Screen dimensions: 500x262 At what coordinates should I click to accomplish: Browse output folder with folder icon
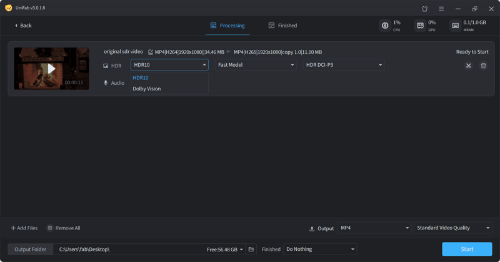251,250
